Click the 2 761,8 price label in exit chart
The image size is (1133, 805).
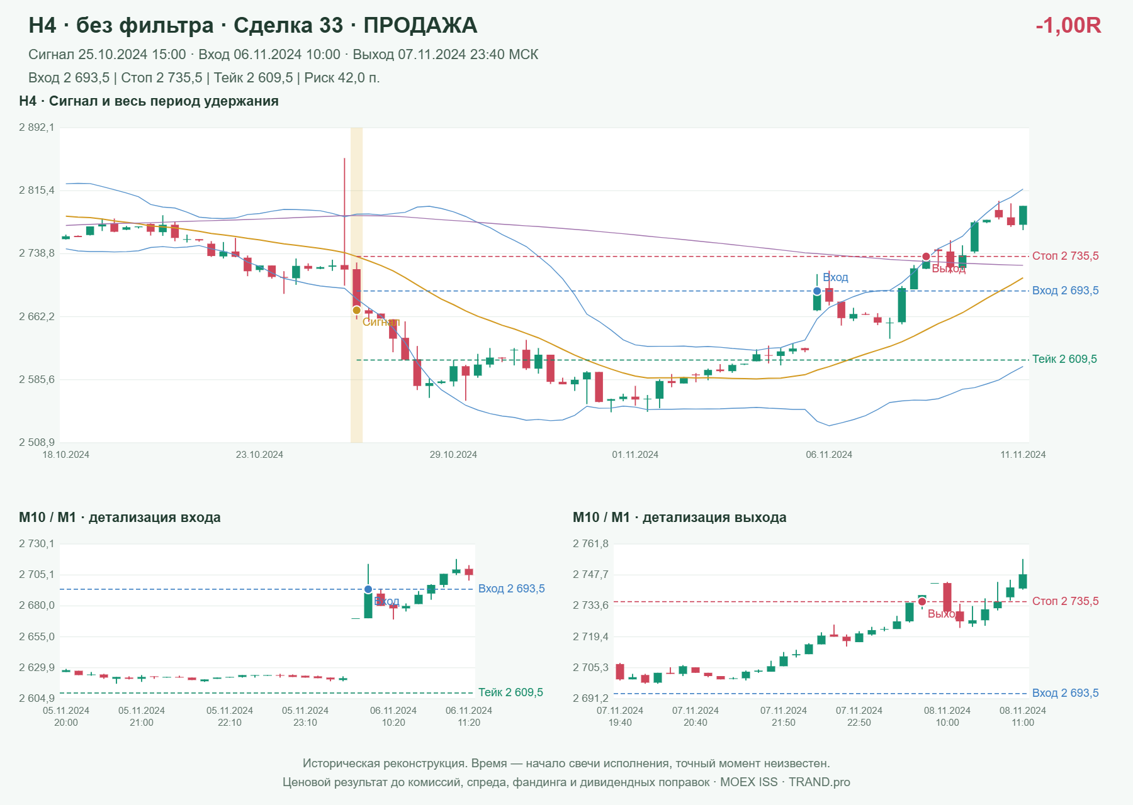tap(591, 544)
